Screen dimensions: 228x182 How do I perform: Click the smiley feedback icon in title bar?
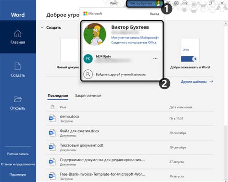click(x=177, y=3)
